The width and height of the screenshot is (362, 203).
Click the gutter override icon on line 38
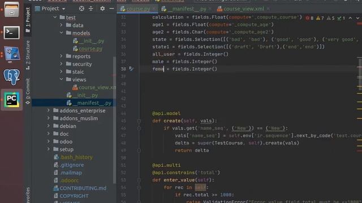131,69
